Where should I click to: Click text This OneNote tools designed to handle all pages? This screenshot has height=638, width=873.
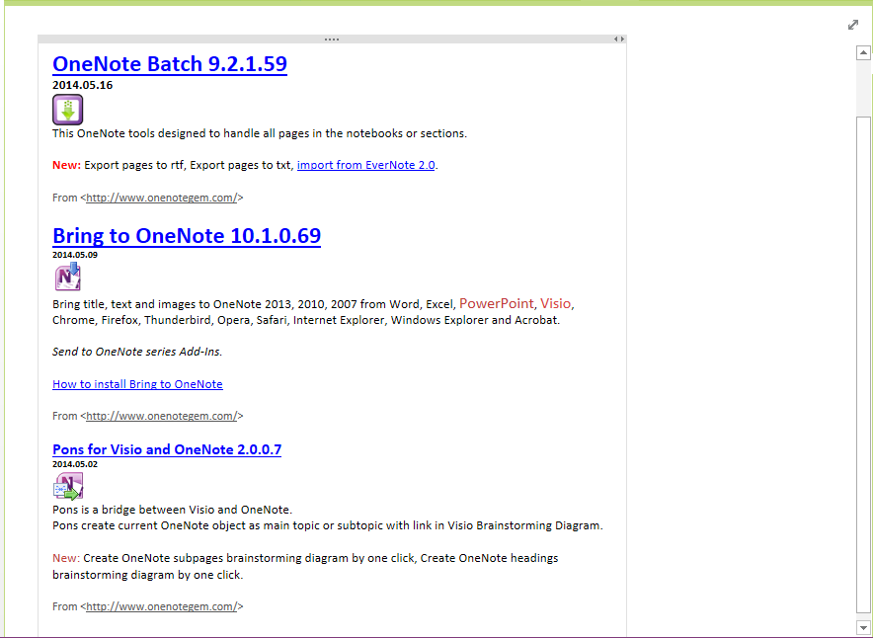260,133
